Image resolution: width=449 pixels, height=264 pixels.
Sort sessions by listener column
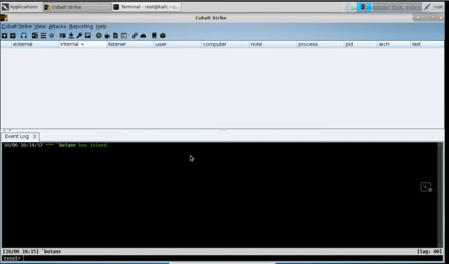tap(130, 44)
